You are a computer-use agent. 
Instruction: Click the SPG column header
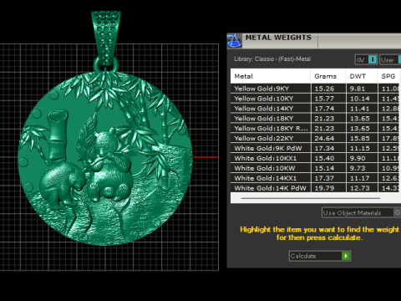(389, 76)
